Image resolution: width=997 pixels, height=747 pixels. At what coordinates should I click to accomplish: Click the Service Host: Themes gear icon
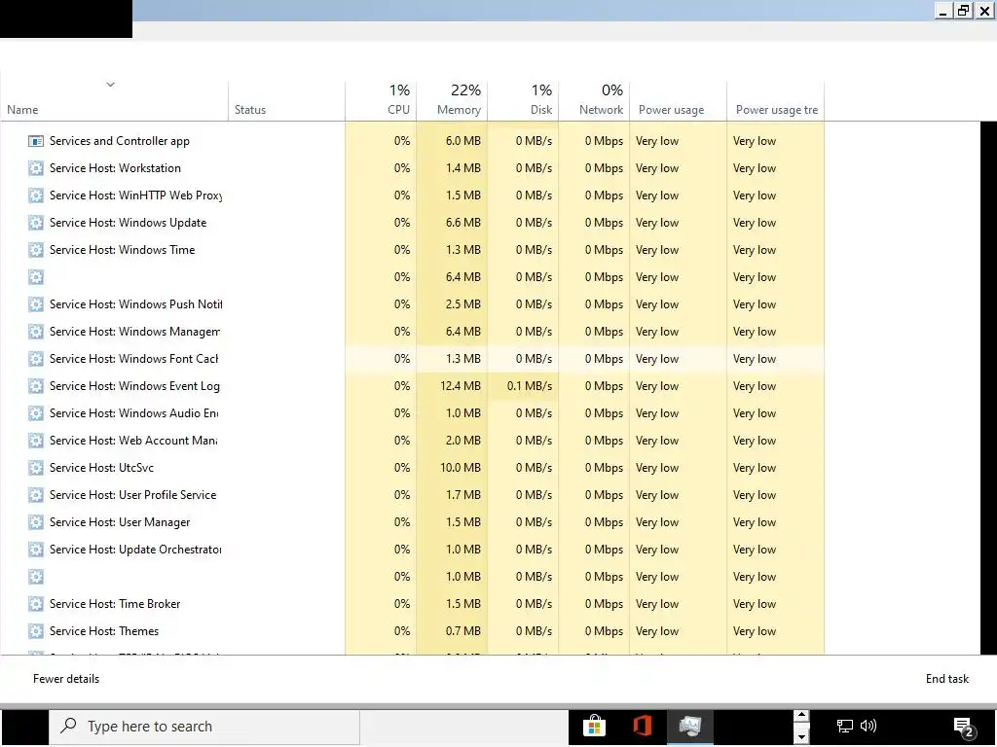36,631
